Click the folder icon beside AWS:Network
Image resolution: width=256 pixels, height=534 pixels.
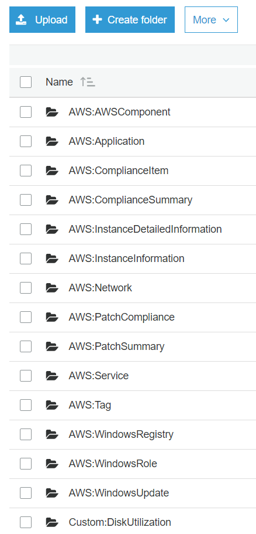click(52, 288)
